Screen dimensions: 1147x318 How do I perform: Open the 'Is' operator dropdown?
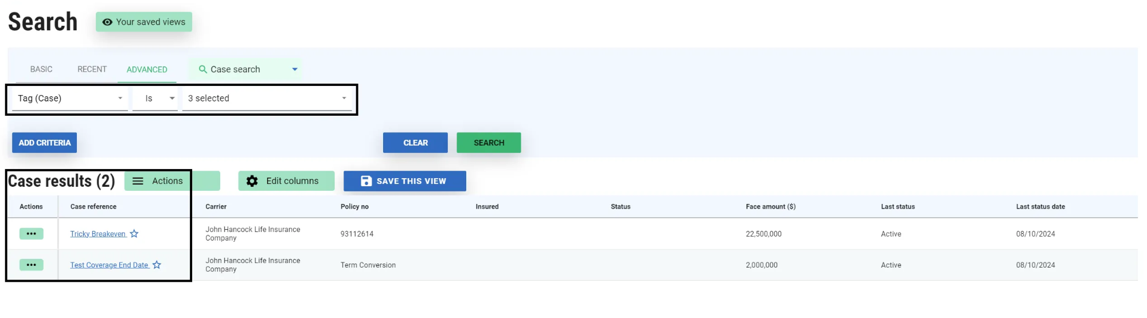tap(171, 99)
